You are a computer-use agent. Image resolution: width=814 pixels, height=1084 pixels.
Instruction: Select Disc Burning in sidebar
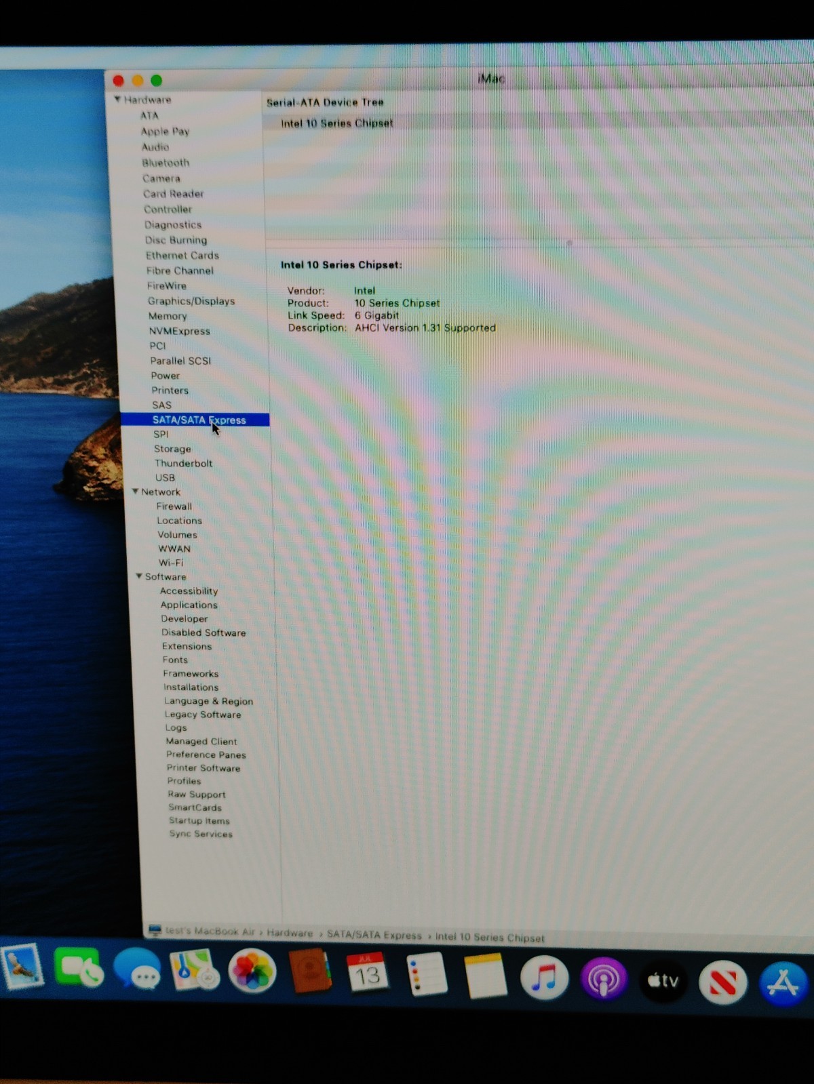coord(176,240)
